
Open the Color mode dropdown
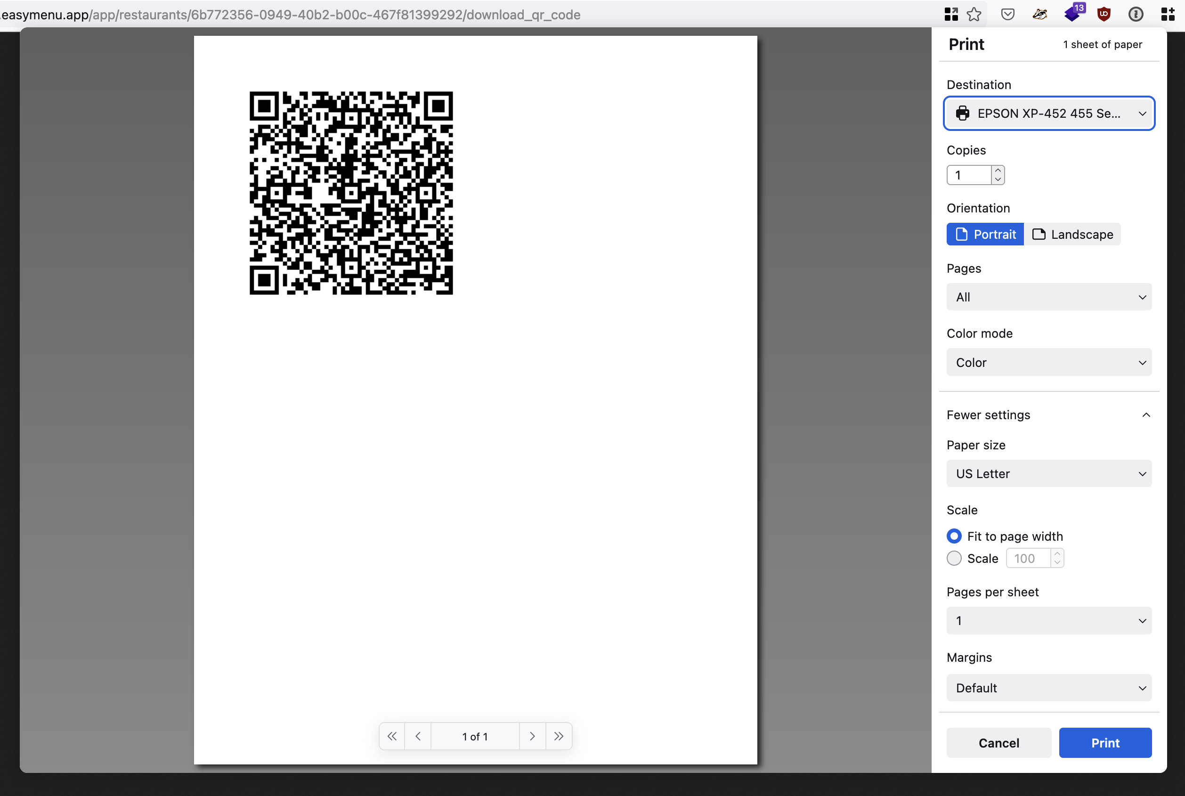[x=1049, y=363]
